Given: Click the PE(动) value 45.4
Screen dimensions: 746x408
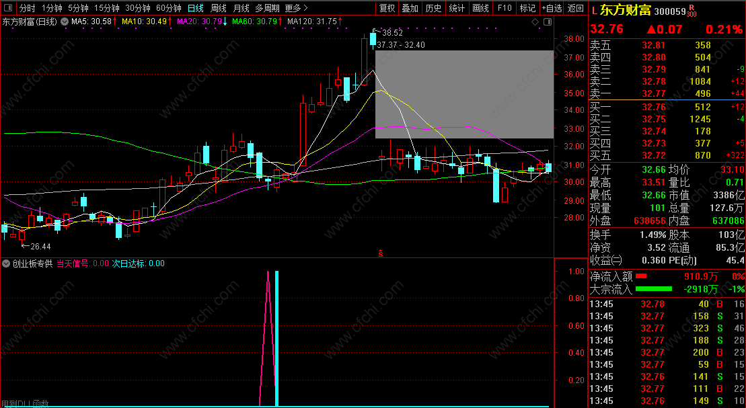Looking at the screenshot, I should pos(735,261).
